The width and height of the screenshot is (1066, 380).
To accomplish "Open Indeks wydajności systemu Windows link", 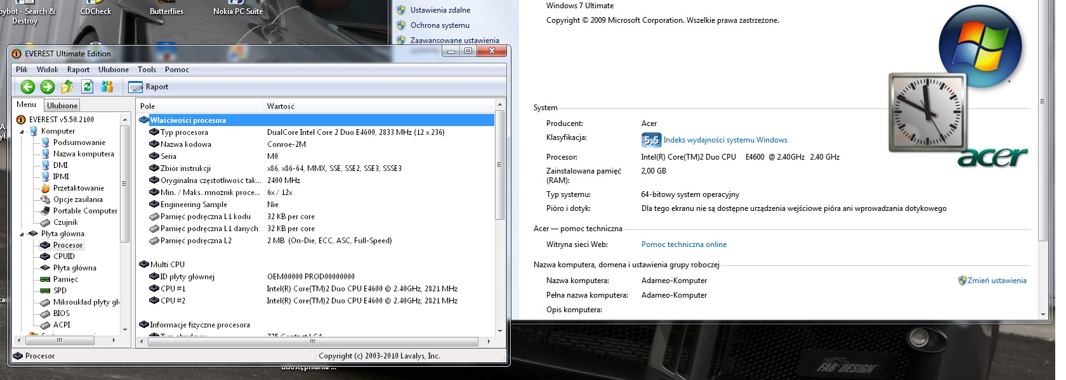I will pyautogui.click(x=725, y=140).
